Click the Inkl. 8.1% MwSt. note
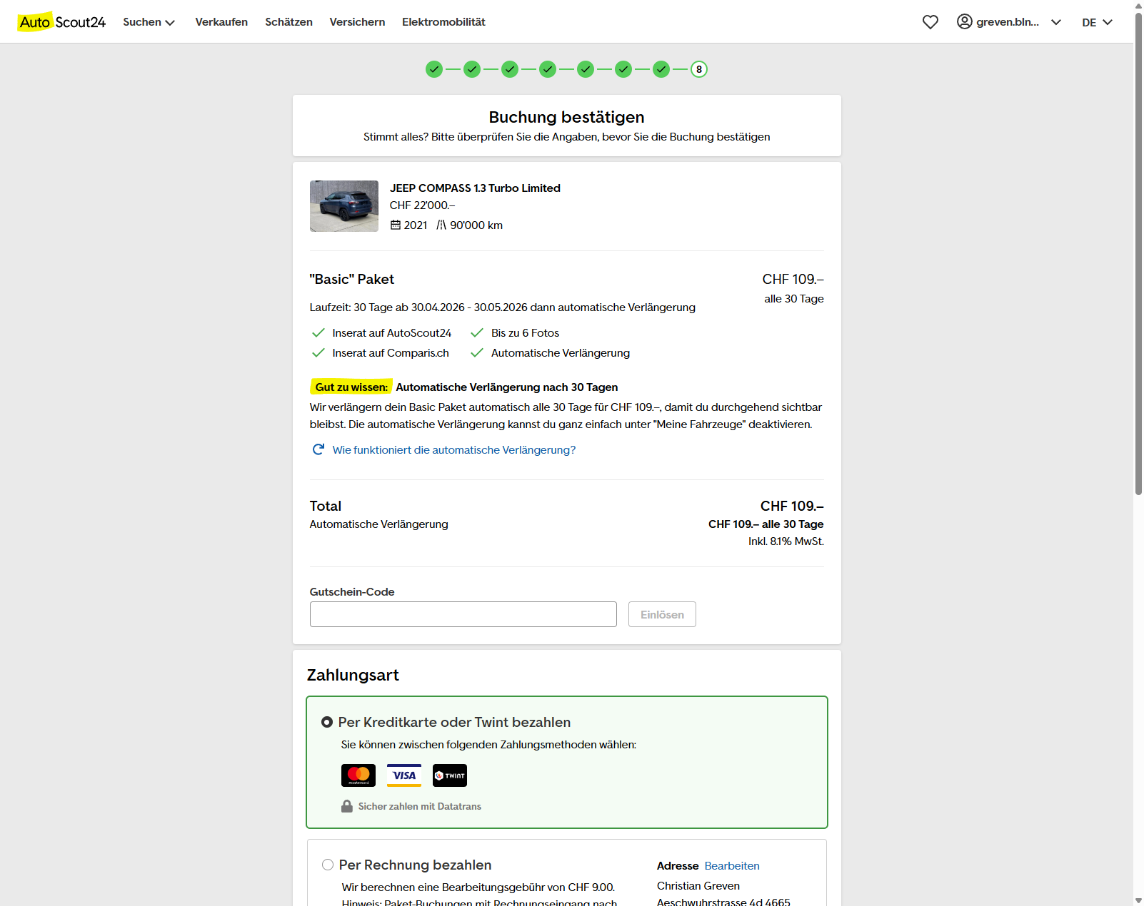The image size is (1144, 906). (786, 541)
